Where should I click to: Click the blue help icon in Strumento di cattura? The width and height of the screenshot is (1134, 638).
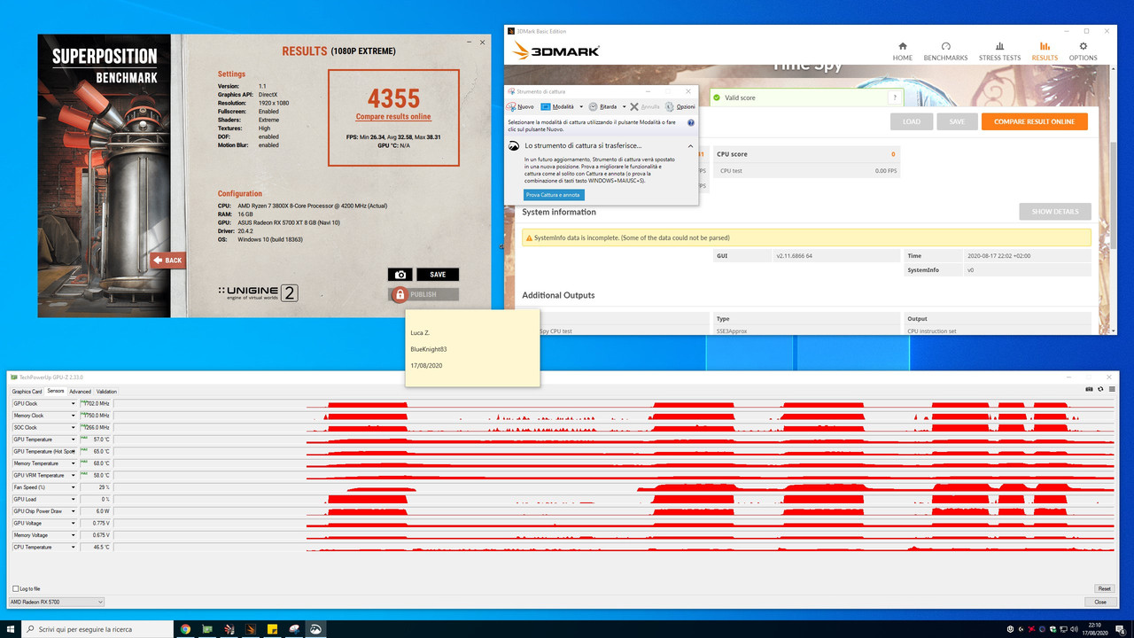tap(690, 122)
